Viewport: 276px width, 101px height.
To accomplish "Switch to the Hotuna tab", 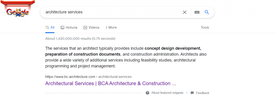I will click(x=69, y=28).
